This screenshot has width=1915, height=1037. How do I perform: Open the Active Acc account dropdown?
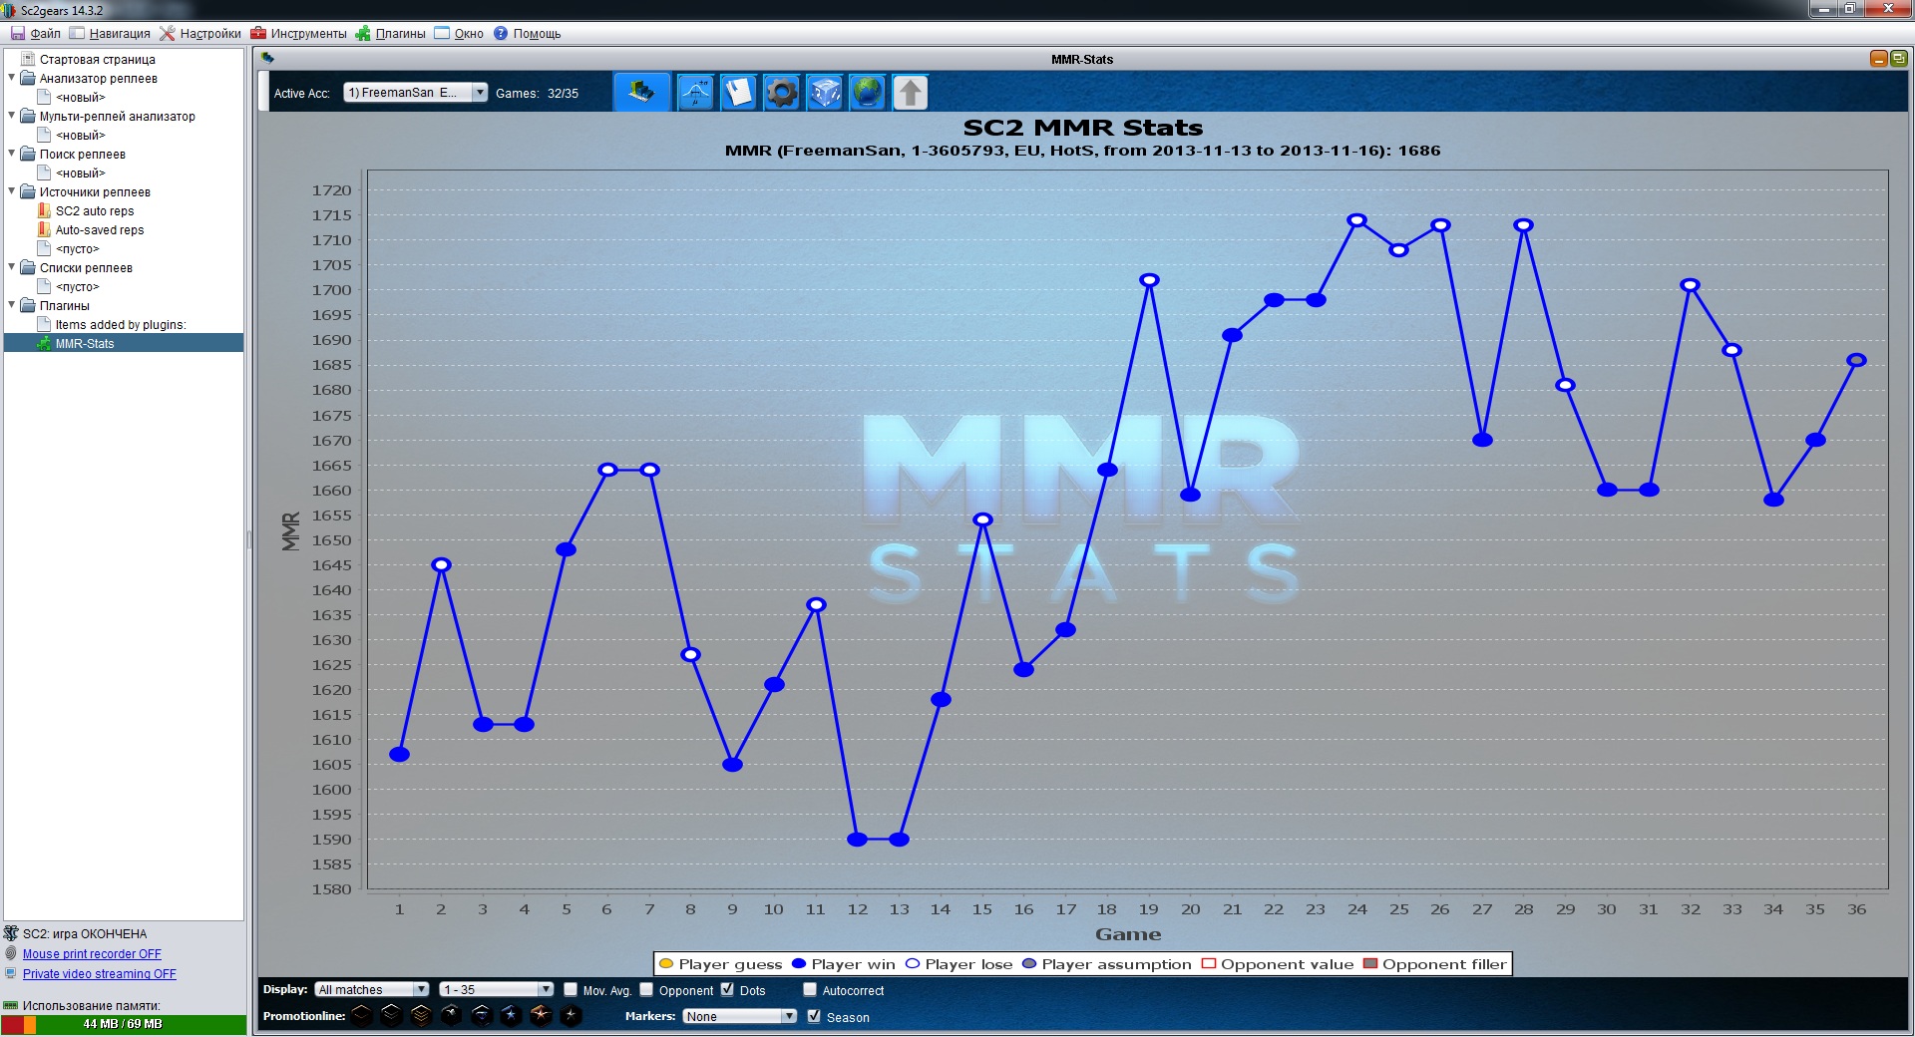point(415,93)
